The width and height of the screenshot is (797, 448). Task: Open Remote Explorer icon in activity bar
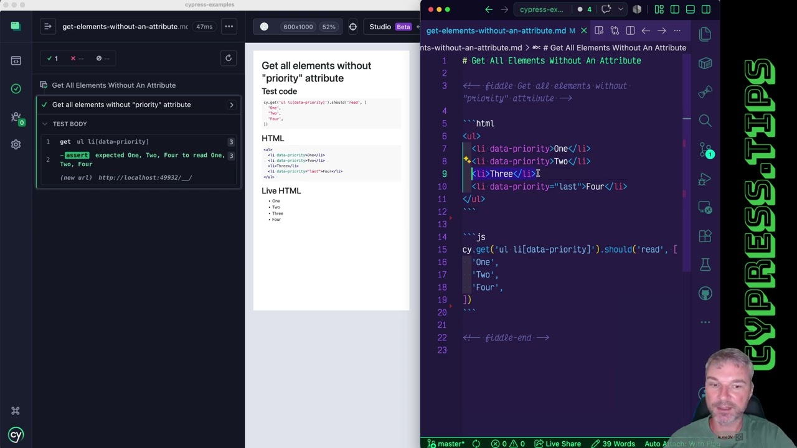[x=705, y=207]
